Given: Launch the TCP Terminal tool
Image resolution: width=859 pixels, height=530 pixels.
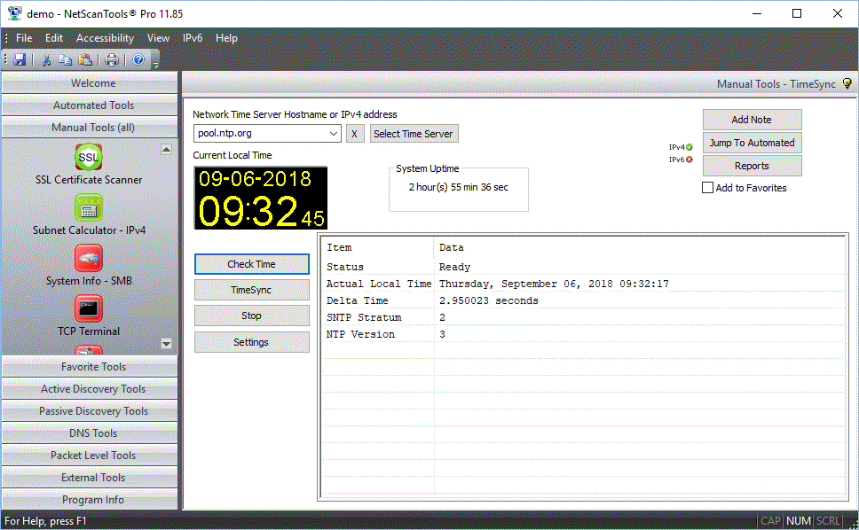Looking at the screenshot, I should [89, 316].
